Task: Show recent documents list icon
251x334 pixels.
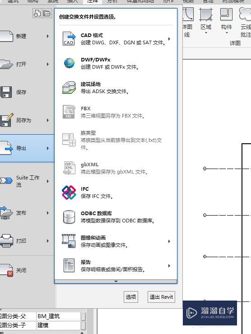Action: pos(37,13)
